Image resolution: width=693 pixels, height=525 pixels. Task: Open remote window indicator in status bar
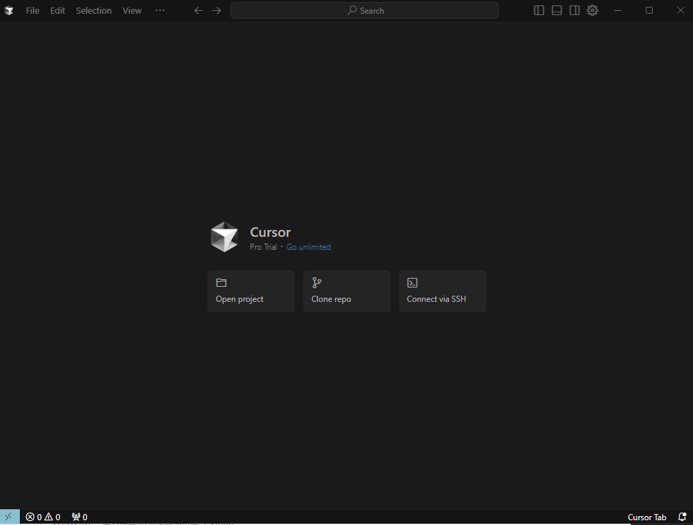10,517
